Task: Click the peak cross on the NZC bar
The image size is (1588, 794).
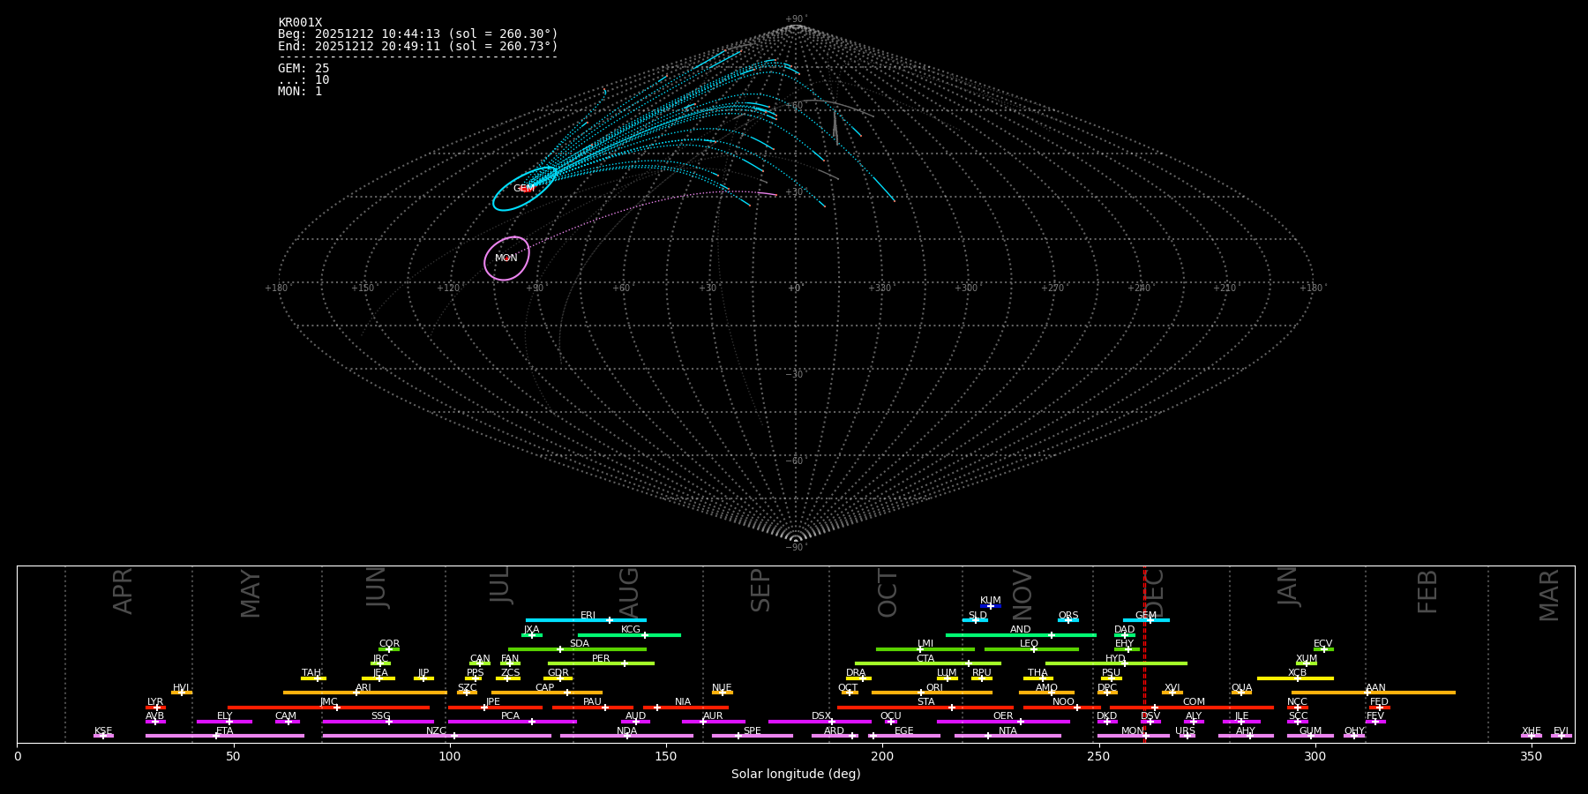Action: (454, 736)
